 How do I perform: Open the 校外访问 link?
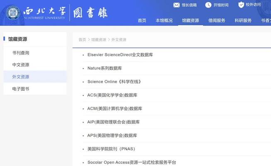coord(253,5)
